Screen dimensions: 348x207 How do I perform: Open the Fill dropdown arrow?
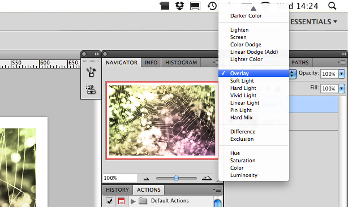(342, 88)
